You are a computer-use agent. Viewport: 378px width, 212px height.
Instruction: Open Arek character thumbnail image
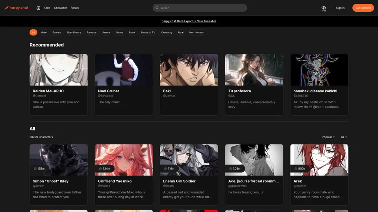[319, 160]
